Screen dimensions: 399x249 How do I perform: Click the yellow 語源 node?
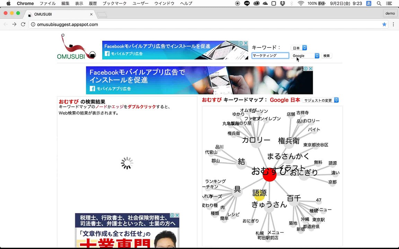259,195
